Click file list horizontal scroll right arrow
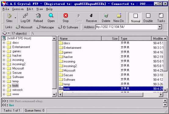169x114 pixels. (x=161, y=94)
